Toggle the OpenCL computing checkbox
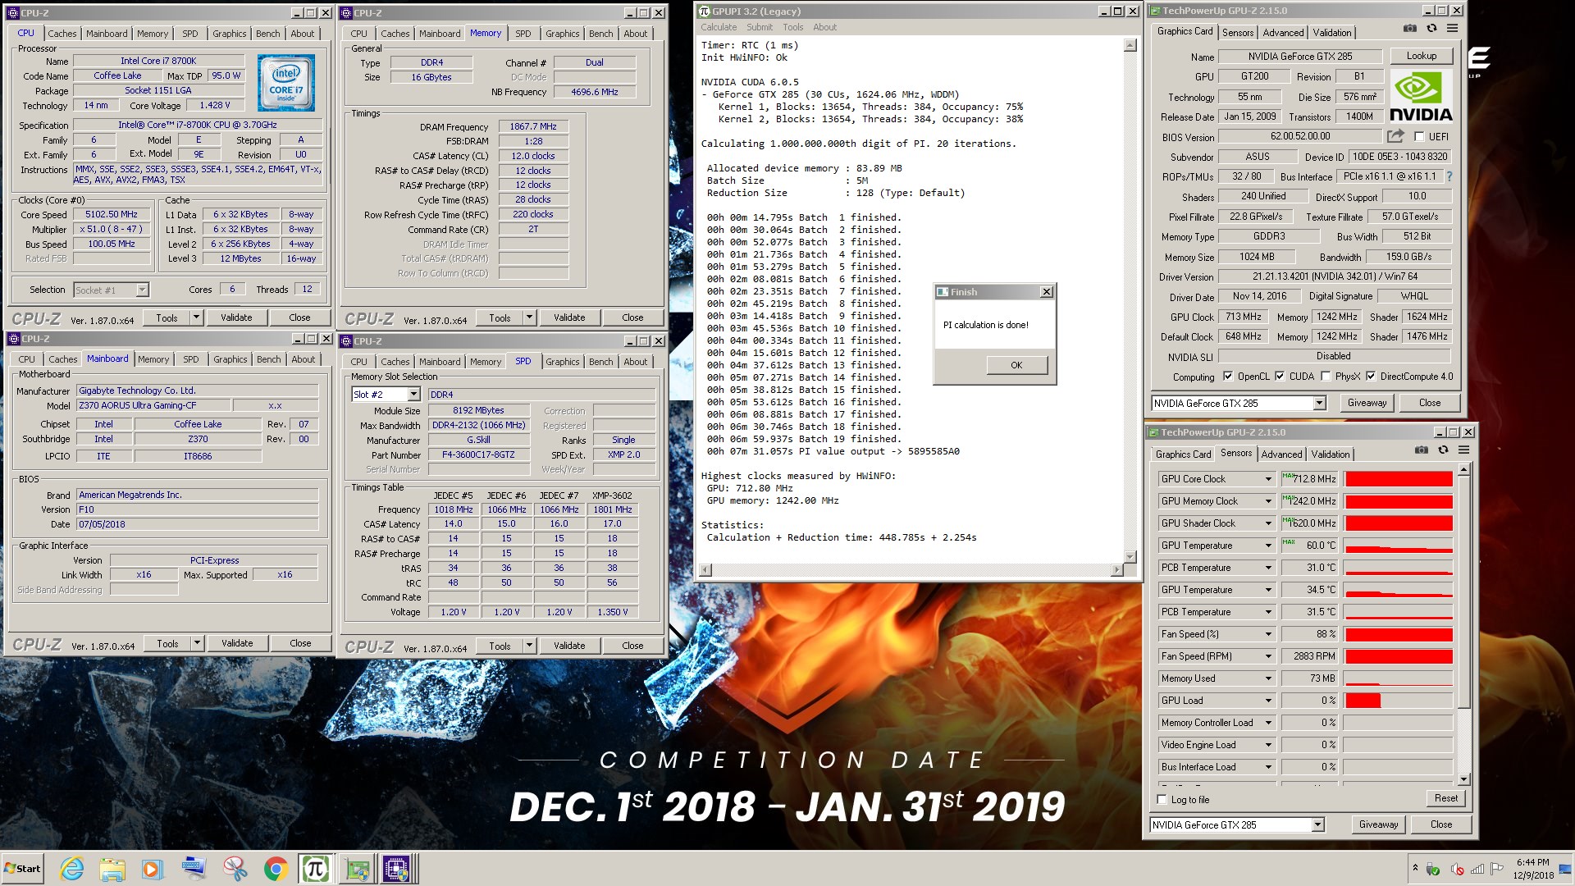Viewport: 1575px width, 886px height. click(x=1228, y=377)
